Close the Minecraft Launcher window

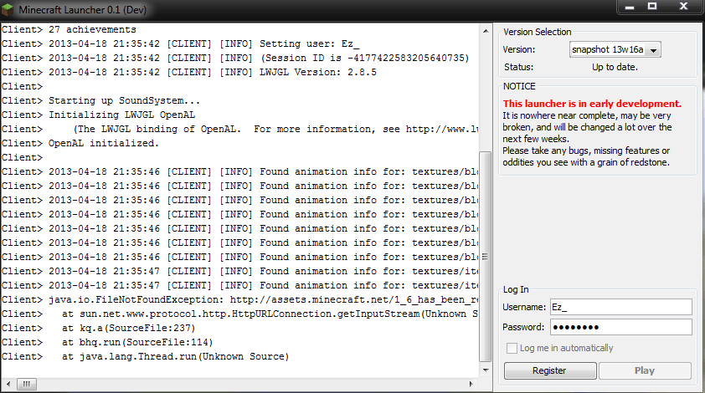click(x=683, y=7)
